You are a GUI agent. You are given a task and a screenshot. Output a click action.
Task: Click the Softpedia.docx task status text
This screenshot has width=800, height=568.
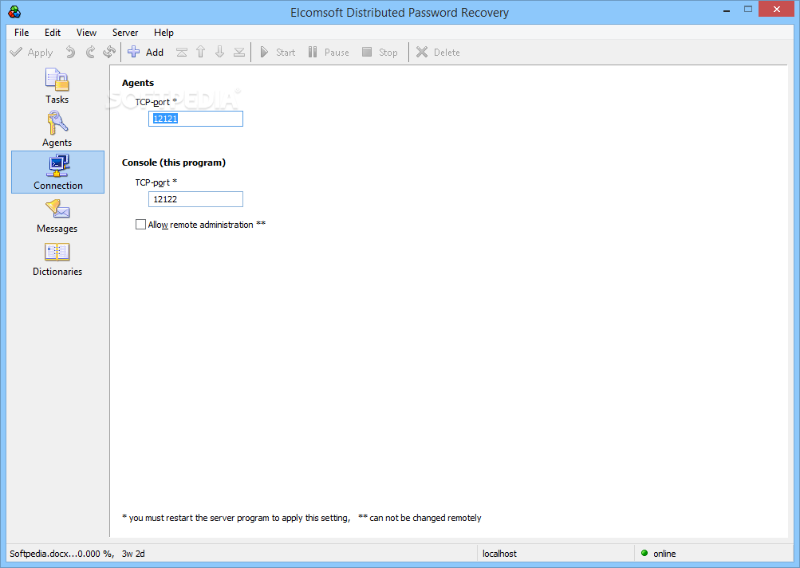click(77, 554)
